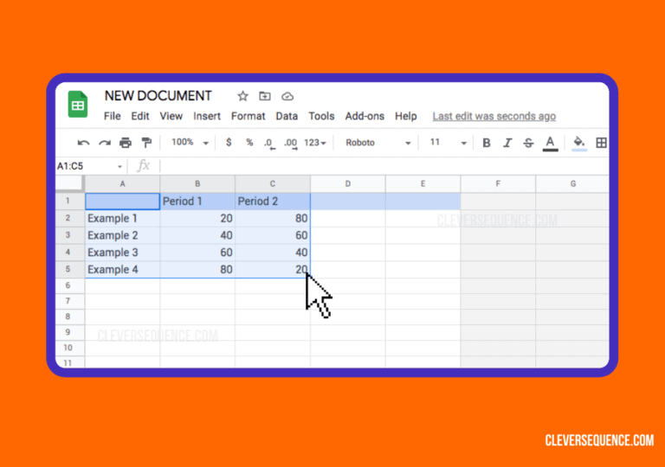Image resolution: width=665 pixels, height=467 pixels.
Task: Open the font size 11 dropdown
Action: pyautogui.click(x=448, y=143)
